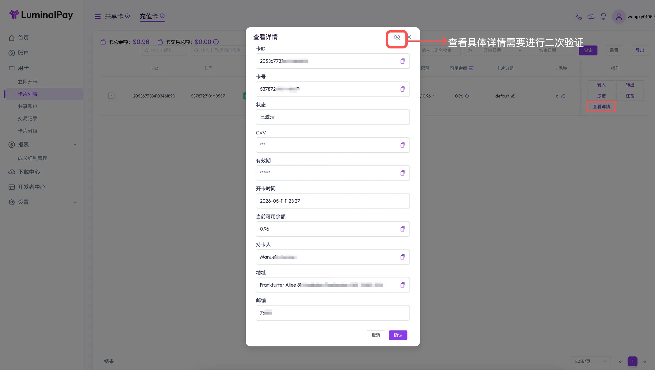
Task: Copy the 持卡人 cardholder name
Action: [x=403, y=257]
